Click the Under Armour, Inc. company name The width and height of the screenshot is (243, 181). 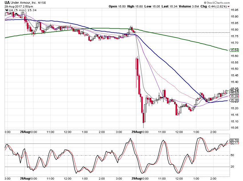23,3
